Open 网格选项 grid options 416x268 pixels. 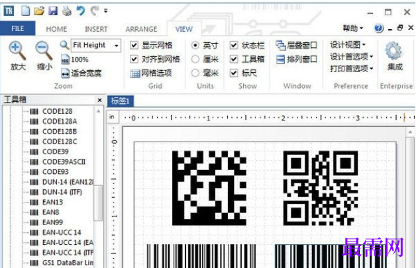(150, 73)
